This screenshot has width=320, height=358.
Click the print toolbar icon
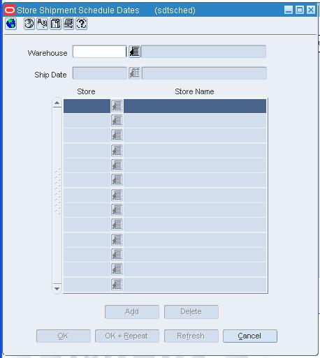click(x=68, y=24)
